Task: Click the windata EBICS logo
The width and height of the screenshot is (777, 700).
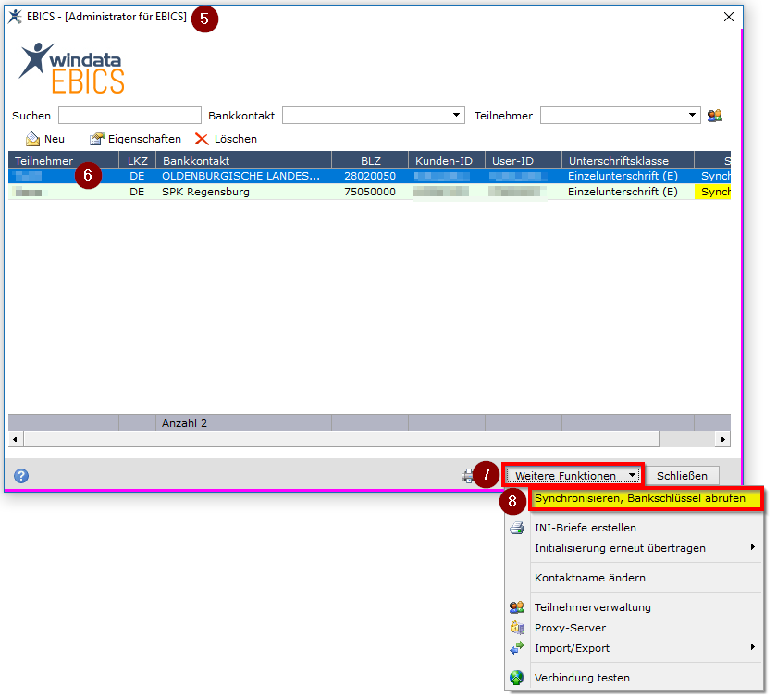Action: pos(71,68)
